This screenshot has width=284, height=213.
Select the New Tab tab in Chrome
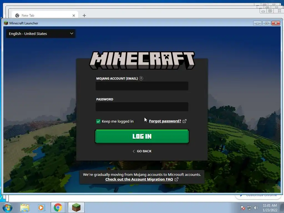click(45, 15)
